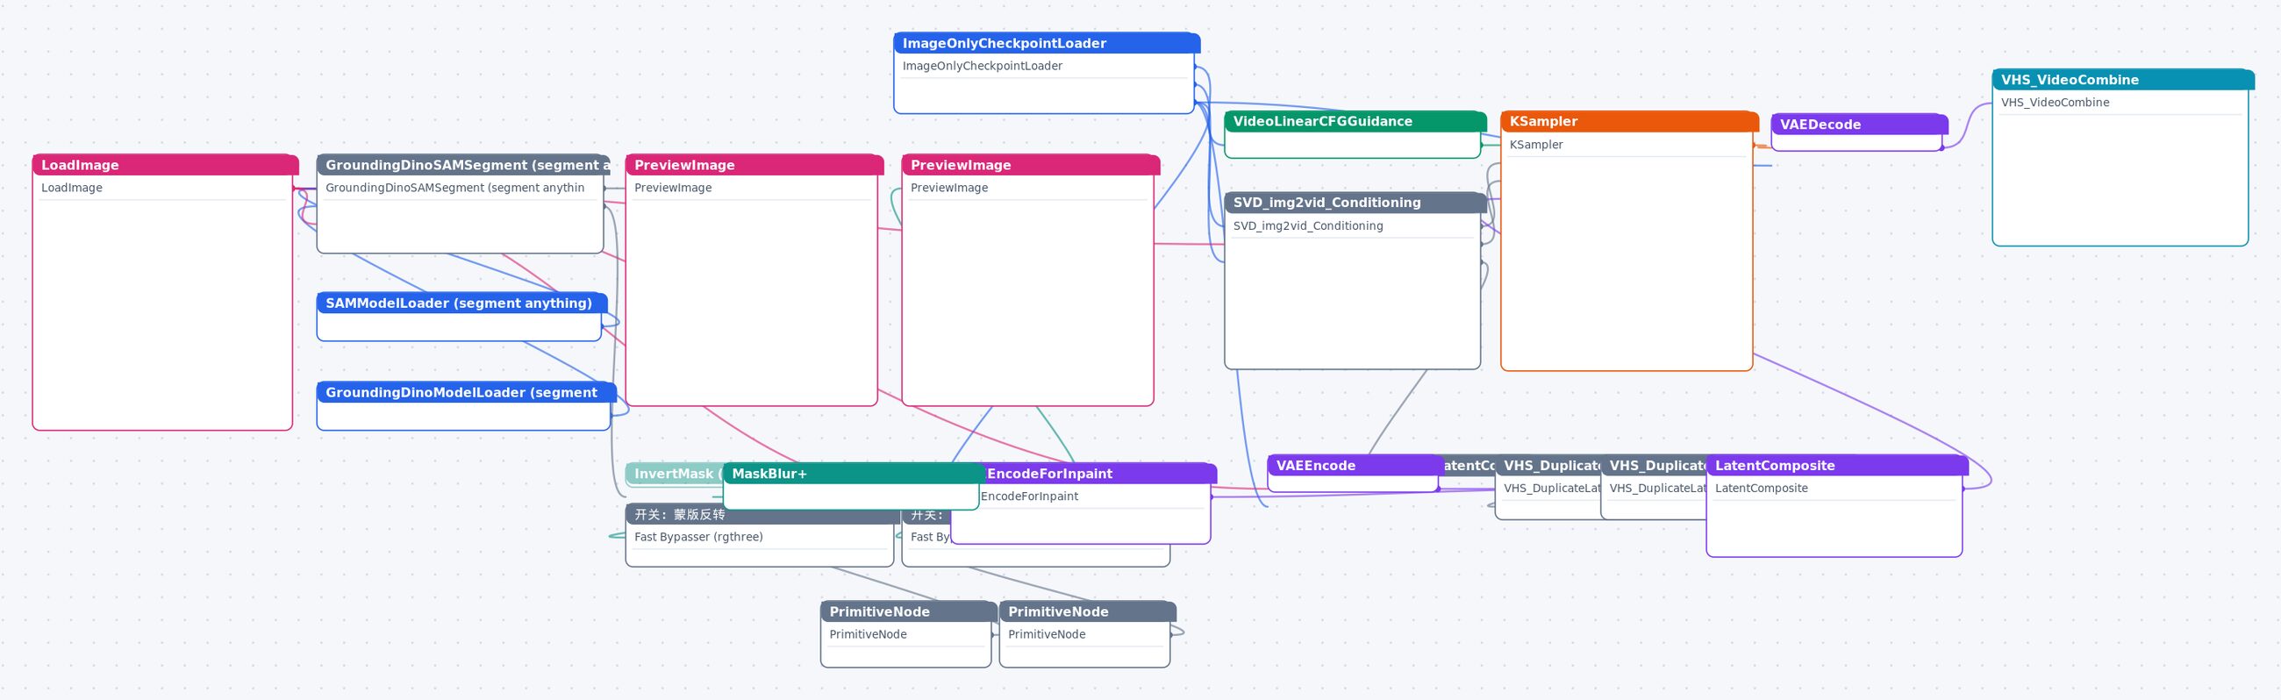Select the LoadImage node title bar
Screen dimensions: 2281x700
(165, 165)
